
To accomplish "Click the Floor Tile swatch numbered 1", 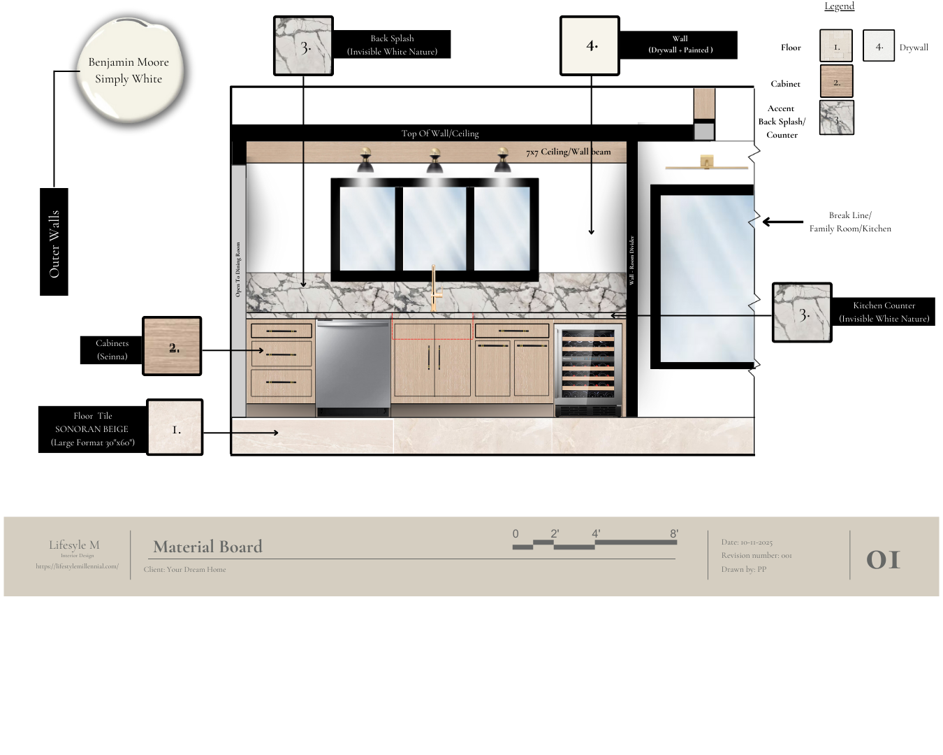I will 175,427.
